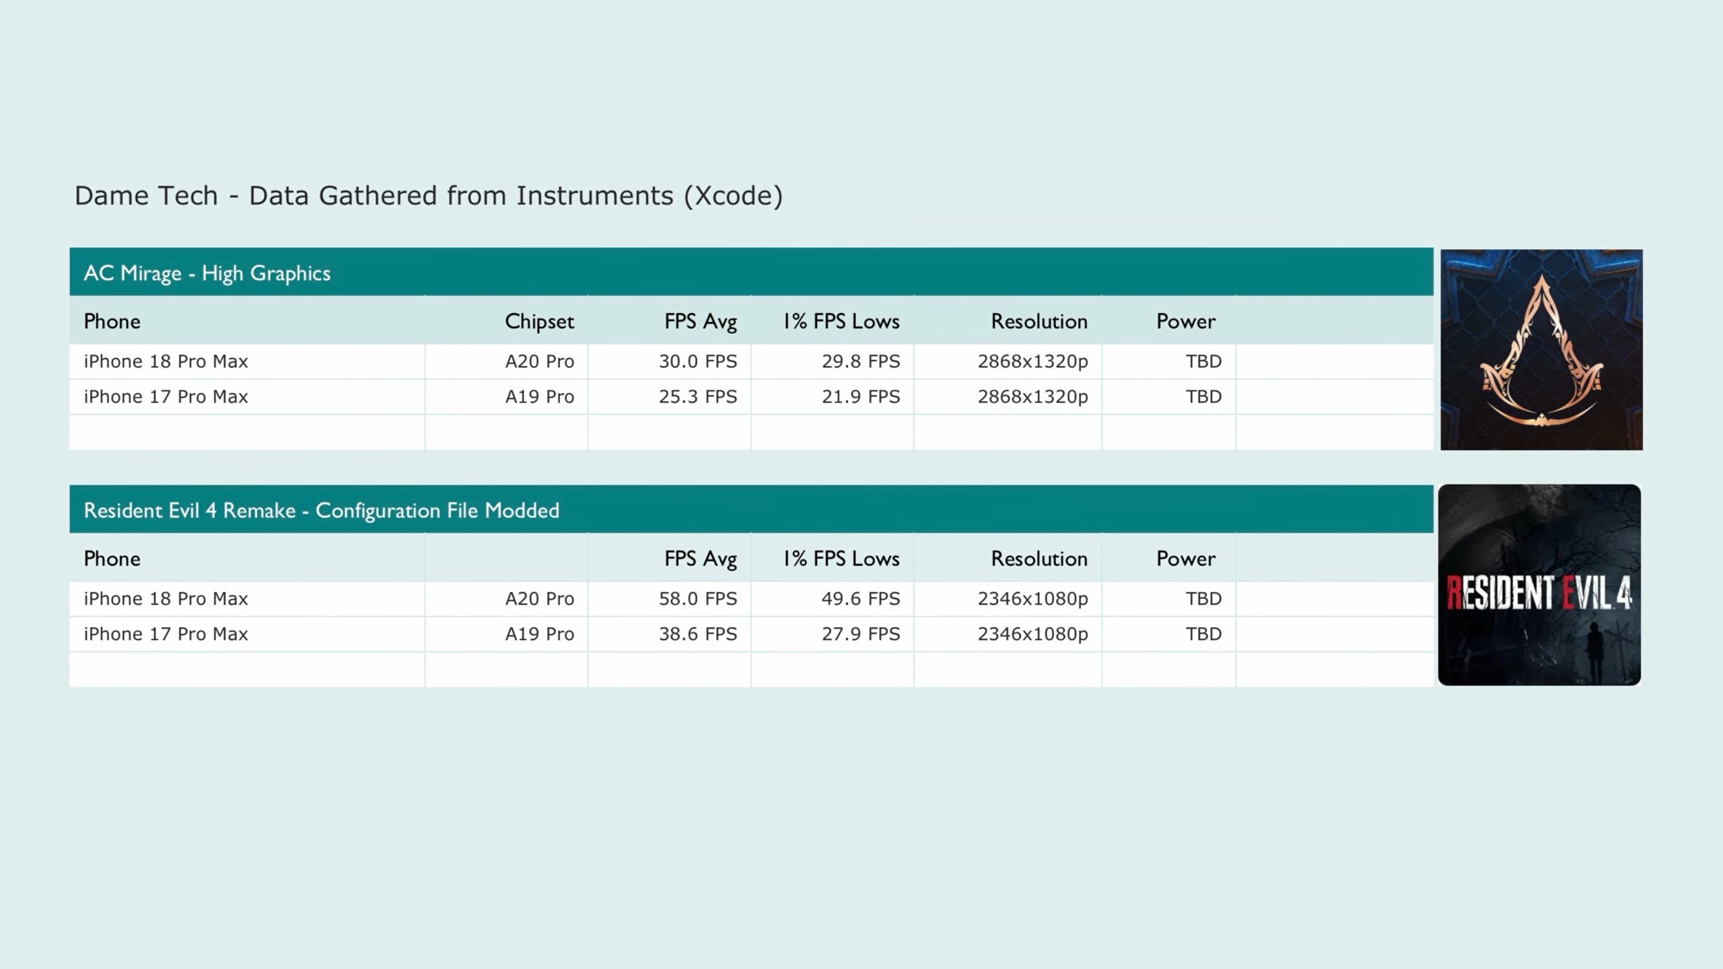
Task: Select 'iPhone 17 Pro Max' in AC Mirage table
Action: click(x=166, y=396)
